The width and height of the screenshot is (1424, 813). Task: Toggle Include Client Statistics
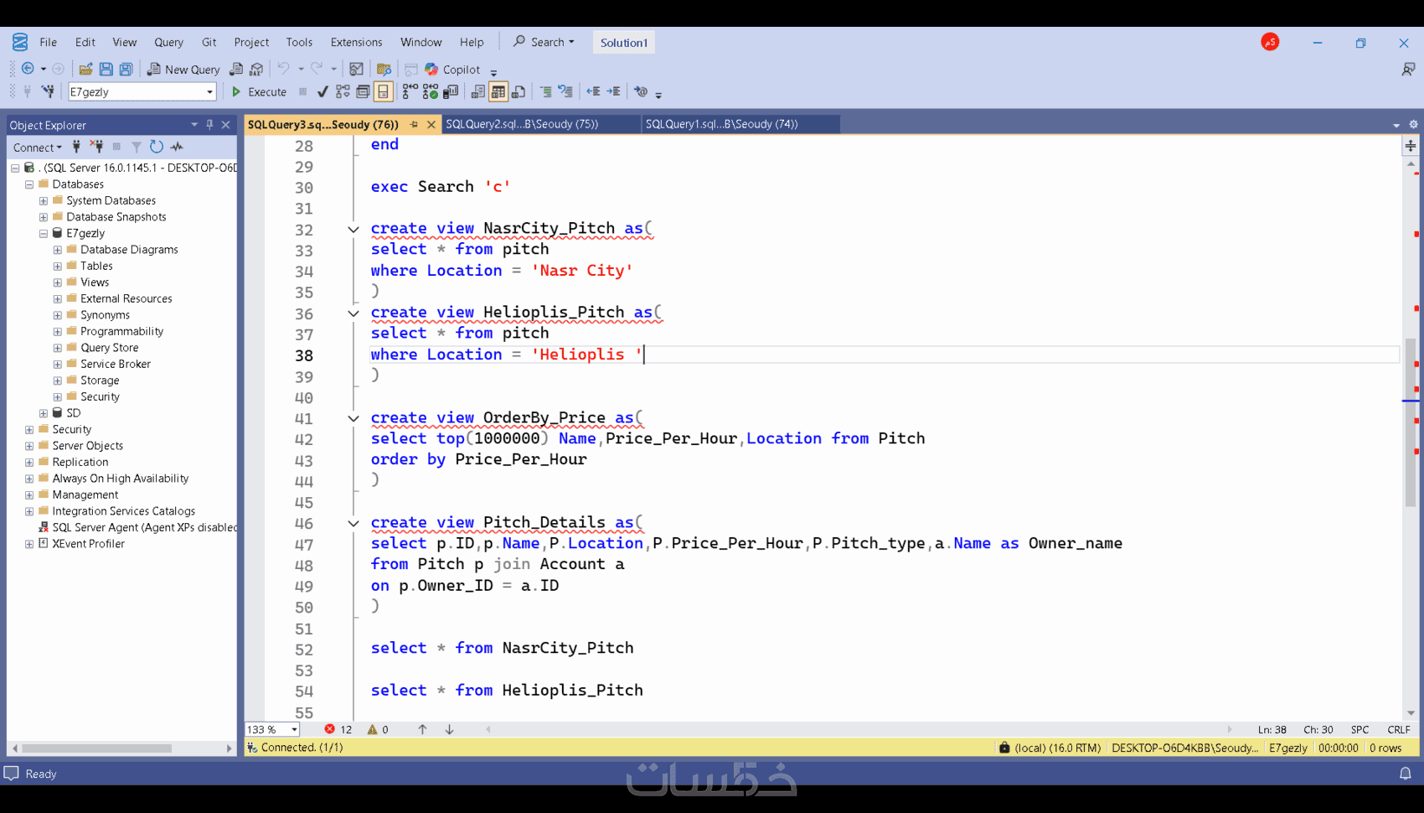451,91
